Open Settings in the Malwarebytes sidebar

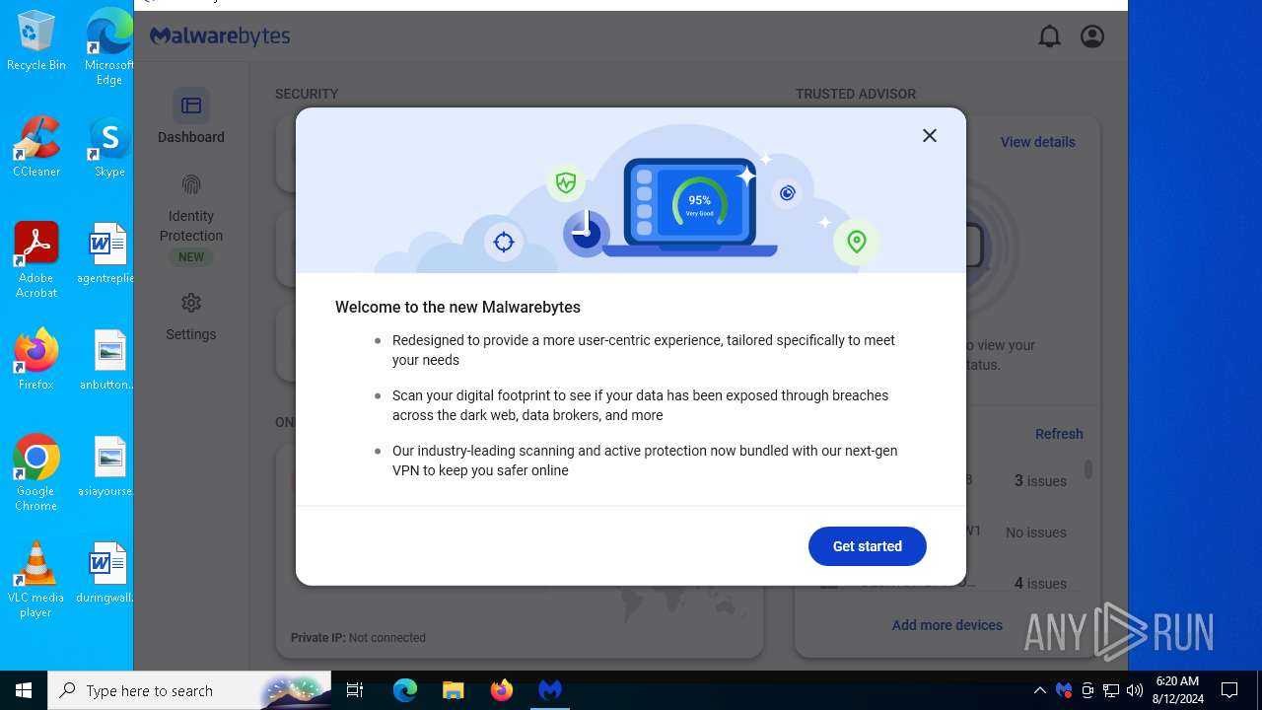(x=191, y=318)
